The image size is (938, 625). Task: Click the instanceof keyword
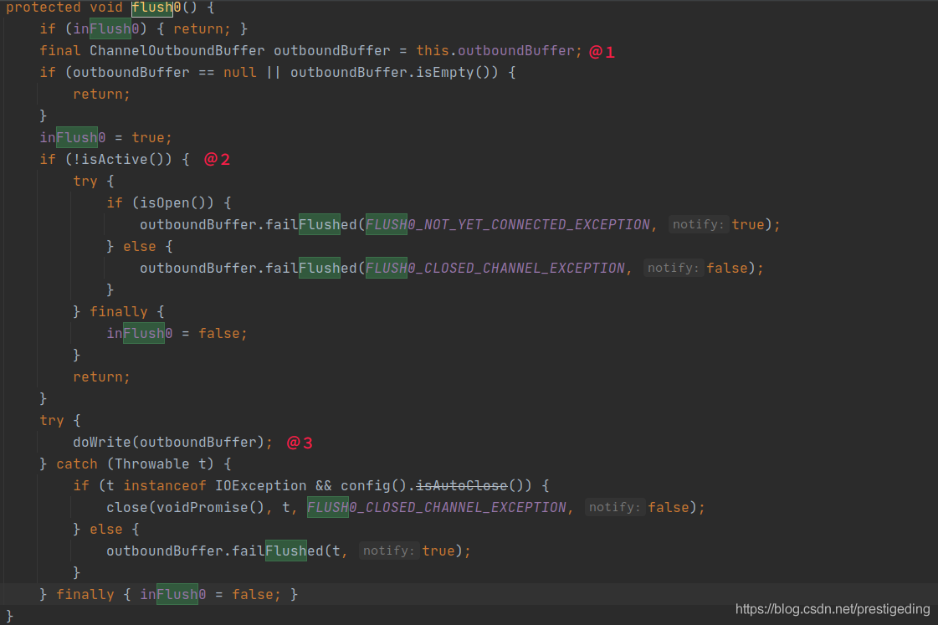[165, 485]
